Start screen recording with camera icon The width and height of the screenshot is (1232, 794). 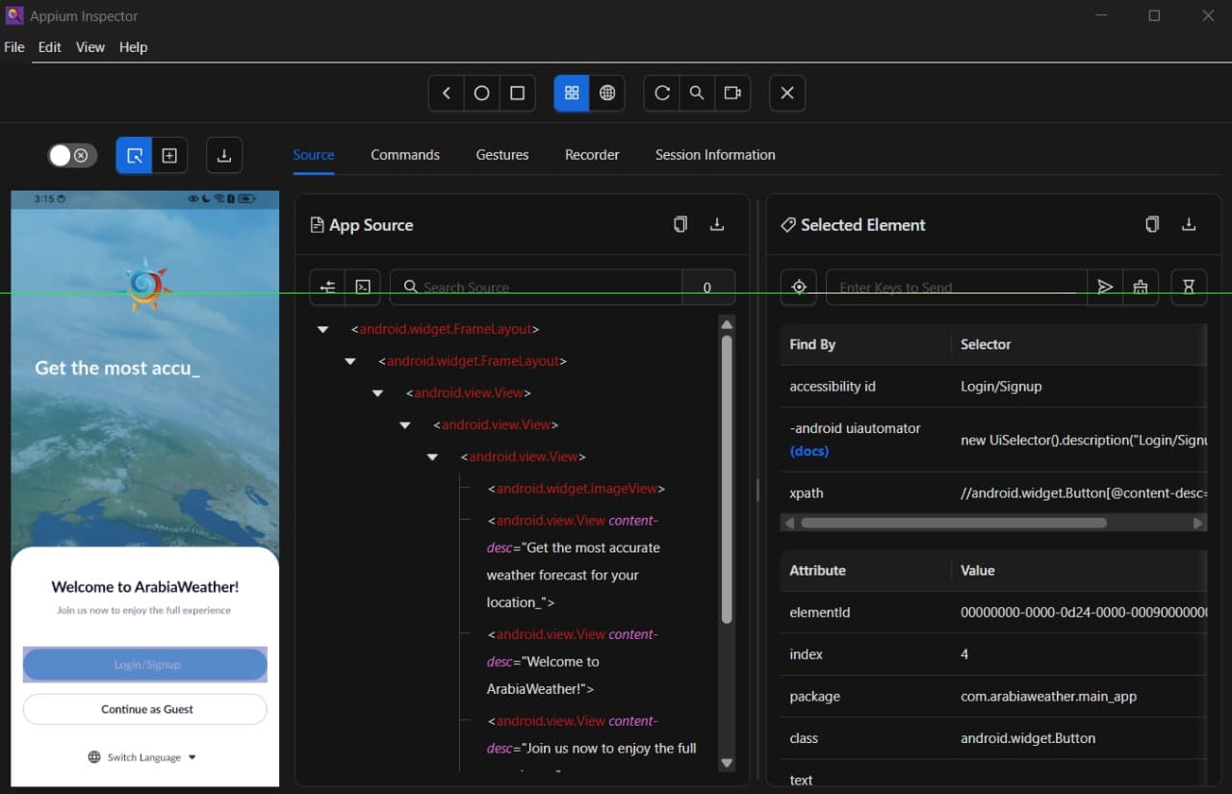pyautogui.click(x=732, y=93)
